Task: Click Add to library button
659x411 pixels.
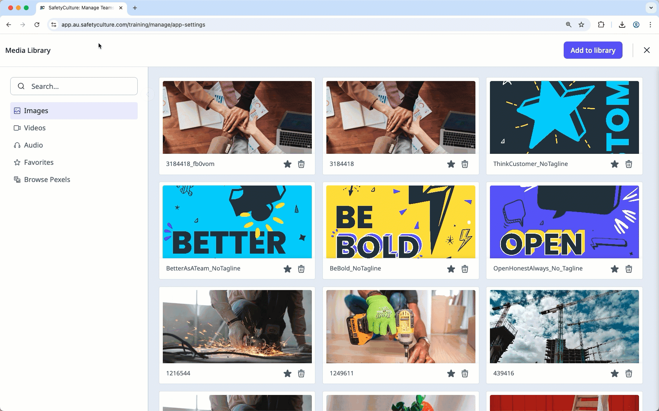Action: coord(593,50)
